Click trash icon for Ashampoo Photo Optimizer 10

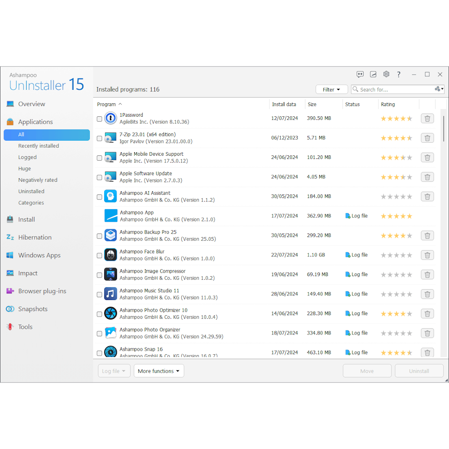pos(427,313)
